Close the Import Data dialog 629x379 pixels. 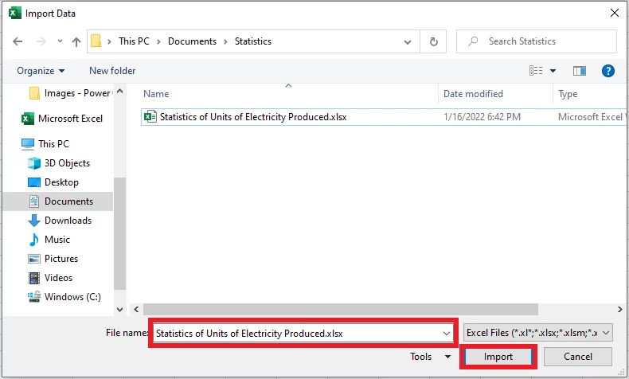[x=614, y=13]
